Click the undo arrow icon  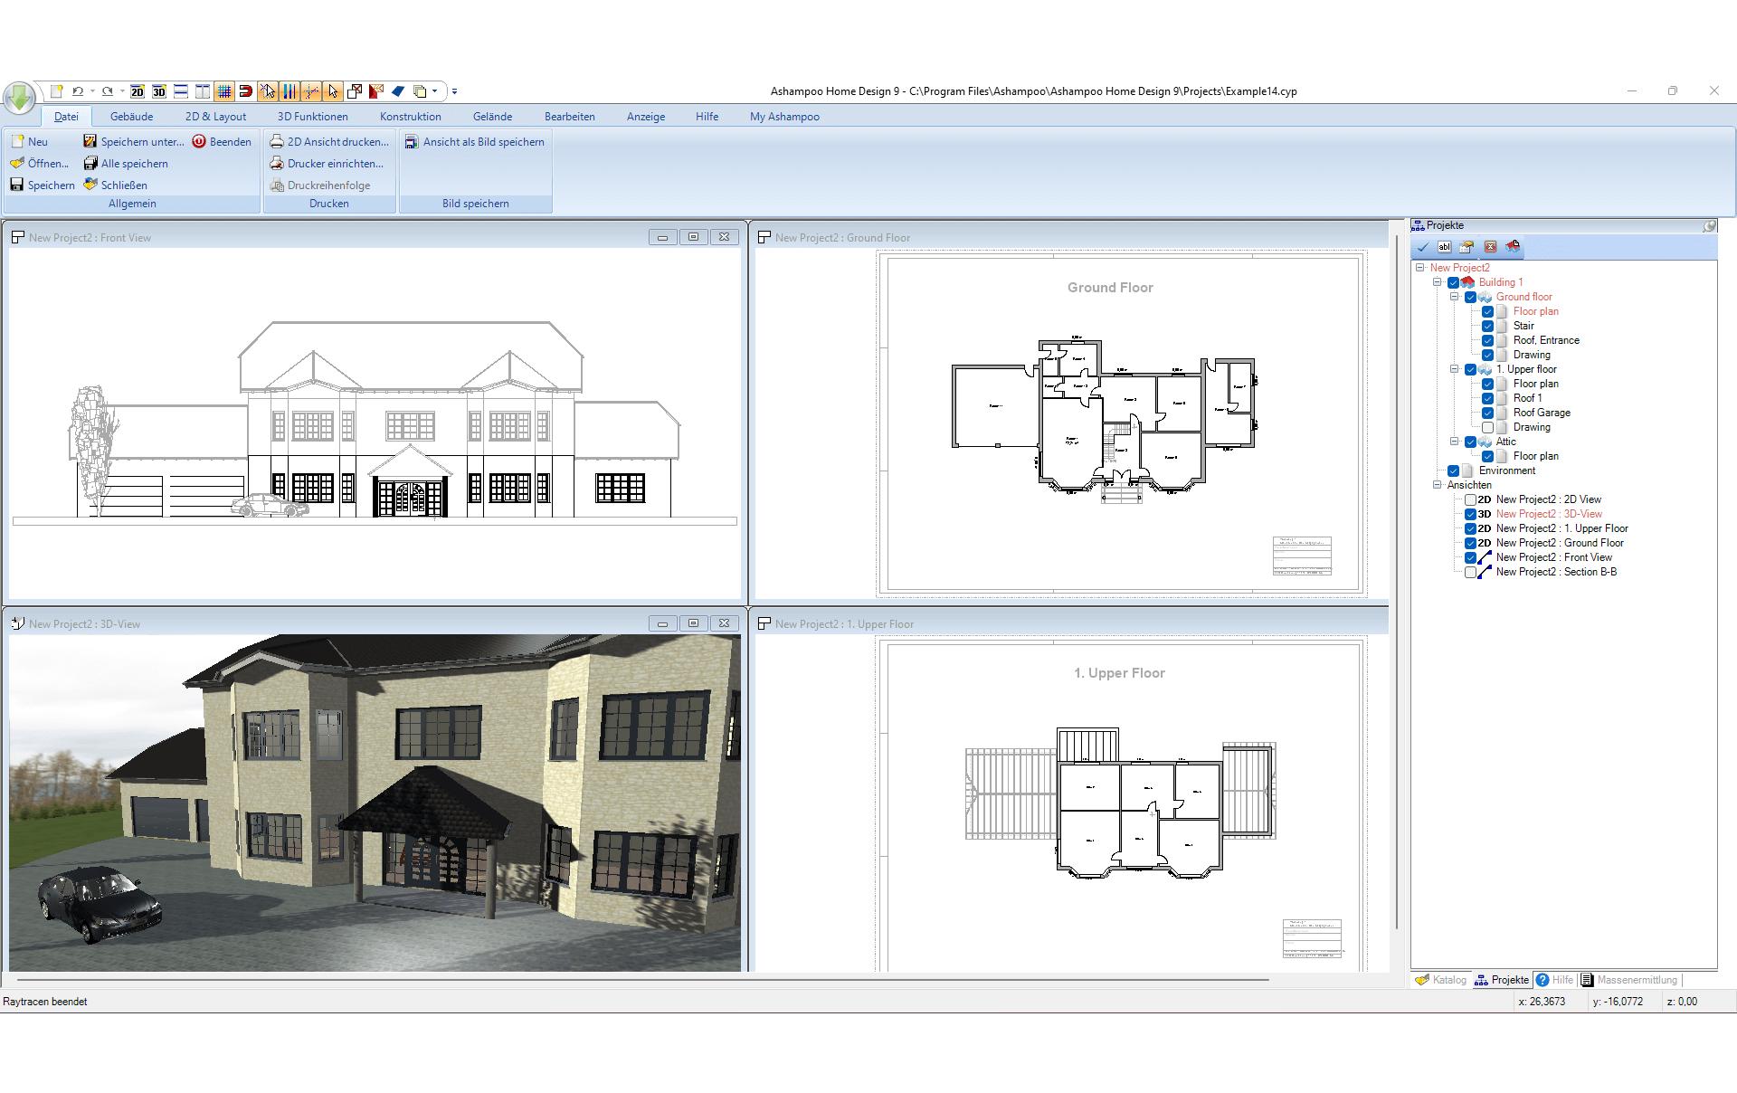[78, 91]
